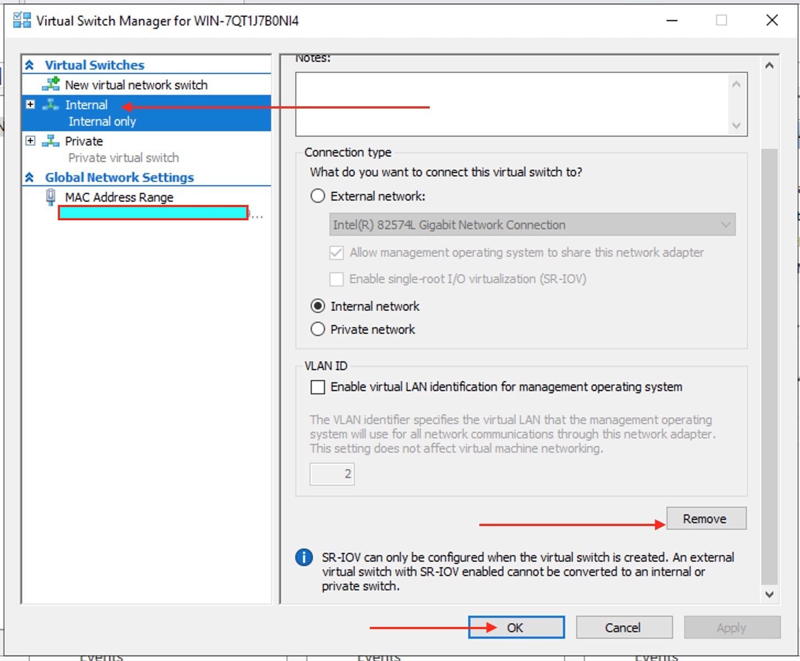This screenshot has width=800, height=661.
Task: Collapse the Global Network Settings chevron
Action: (30, 177)
